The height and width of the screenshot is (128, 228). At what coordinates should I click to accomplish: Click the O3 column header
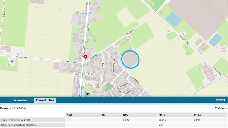(x=111, y=115)
